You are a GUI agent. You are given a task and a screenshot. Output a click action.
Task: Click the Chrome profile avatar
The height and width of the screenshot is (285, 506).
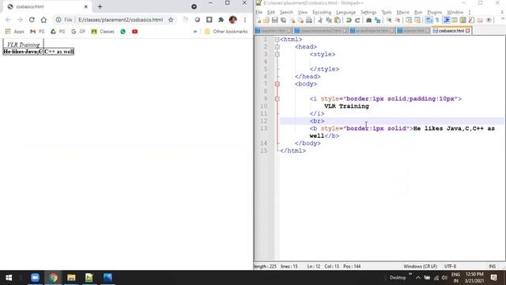pyautogui.click(x=232, y=20)
